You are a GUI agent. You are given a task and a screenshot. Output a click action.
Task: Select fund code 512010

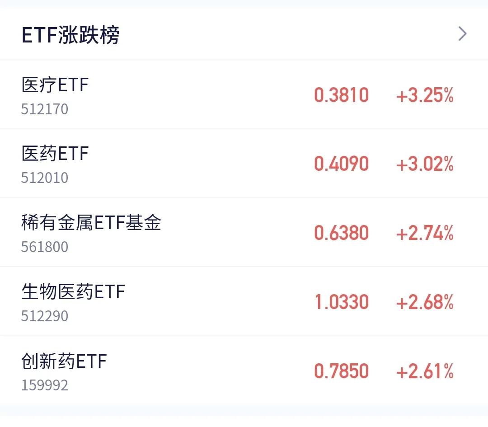[44, 178]
